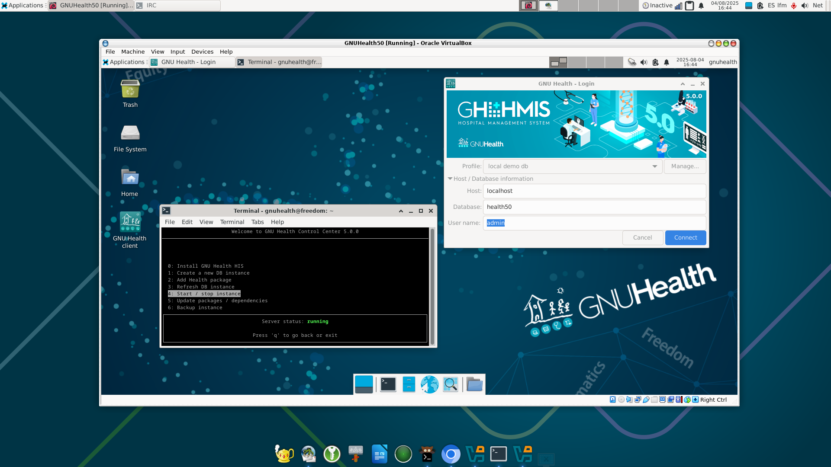Open the file manager cabinet icon in the guest dock
Image resolution: width=831 pixels, height=467 pixels.
click(x=409, y=384)
